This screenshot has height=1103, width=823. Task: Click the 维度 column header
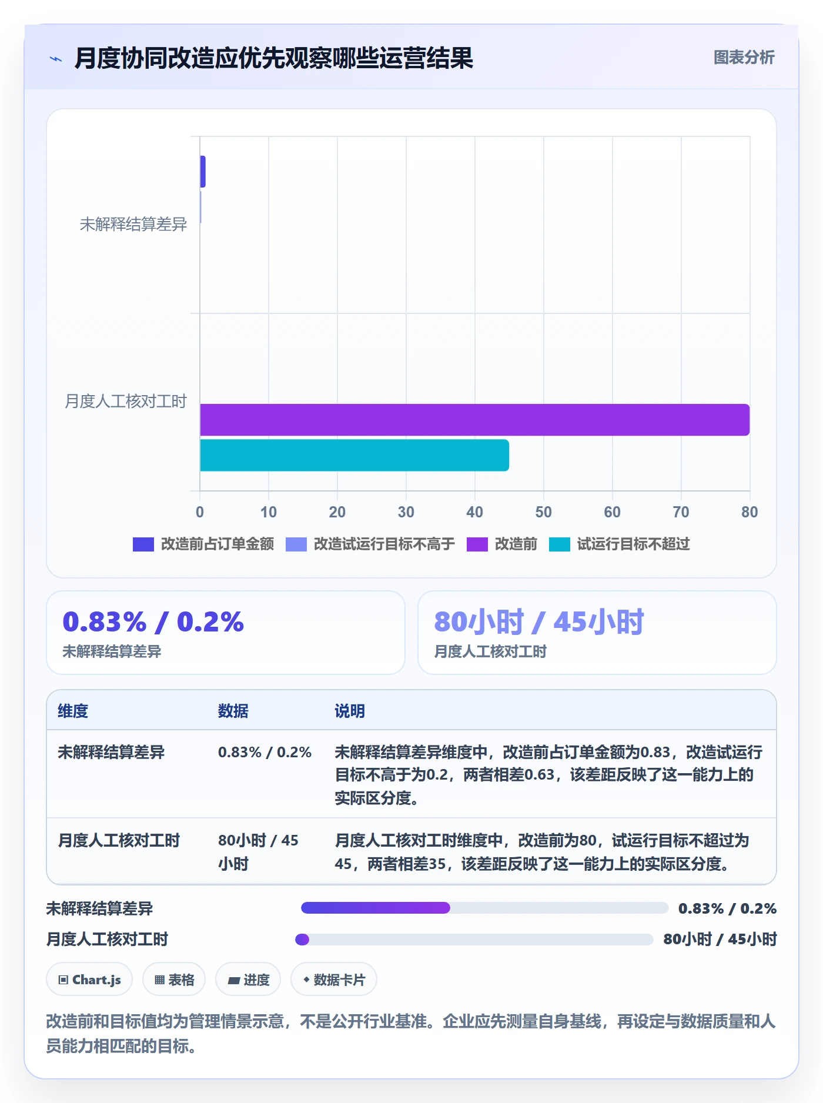click(73, 711)
